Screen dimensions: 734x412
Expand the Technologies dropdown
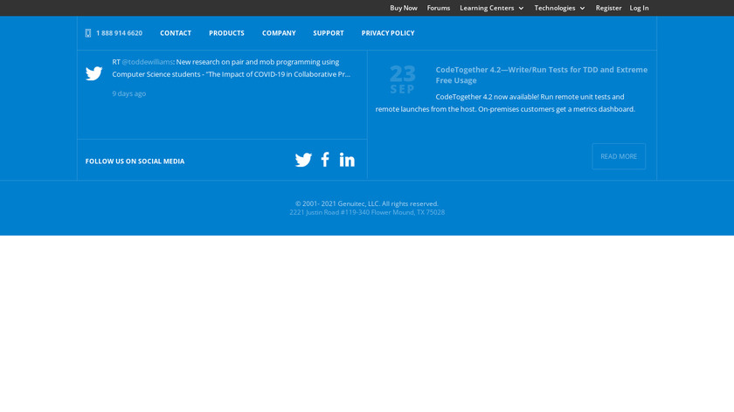(559, 8)
